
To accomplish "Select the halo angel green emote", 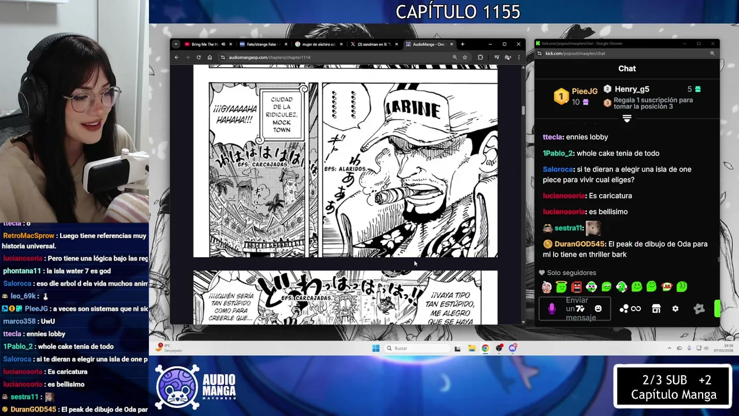I will [562, 287].
